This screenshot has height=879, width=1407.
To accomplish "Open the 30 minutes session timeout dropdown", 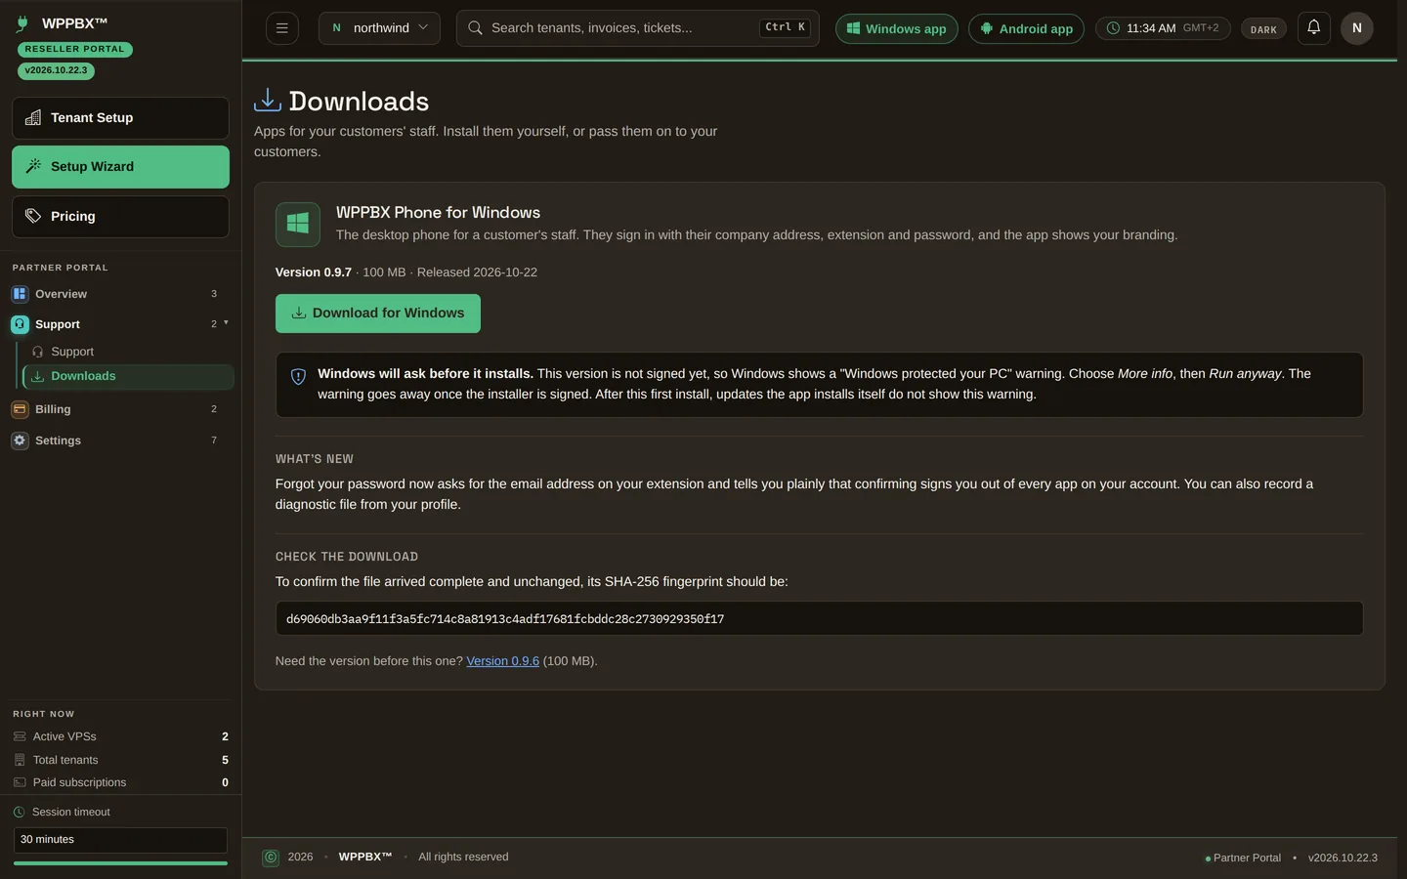I will point(120,840).
